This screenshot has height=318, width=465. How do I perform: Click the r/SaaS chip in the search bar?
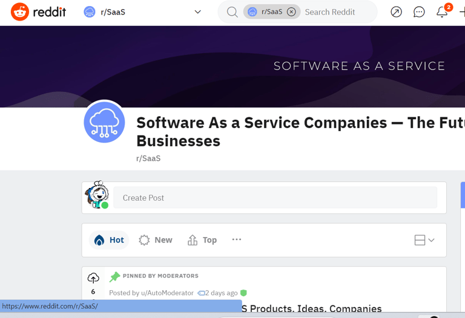(272, 12)
